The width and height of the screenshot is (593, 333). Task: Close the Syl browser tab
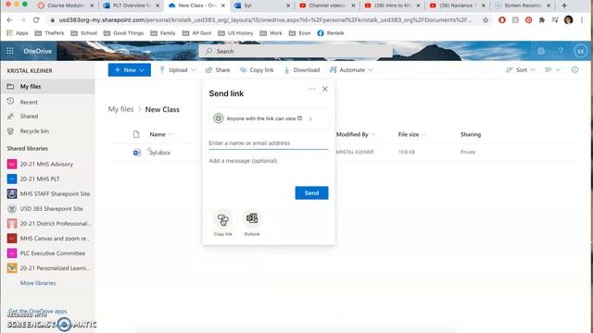(x=288, y=6)
